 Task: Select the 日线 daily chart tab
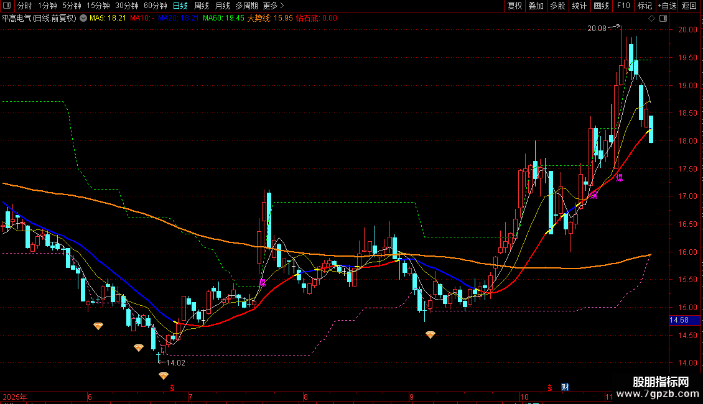[x=180, y=6]
